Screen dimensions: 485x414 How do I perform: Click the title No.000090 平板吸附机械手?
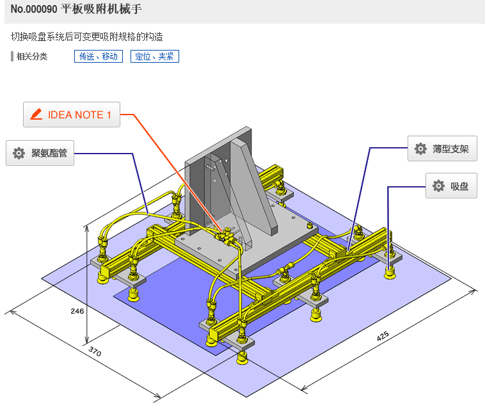pyautogui.click(x=76, y=9)
